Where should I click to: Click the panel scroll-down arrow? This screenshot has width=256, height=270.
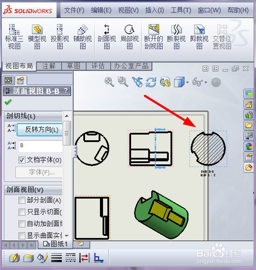pyautogui.click(x=67, y=235)
